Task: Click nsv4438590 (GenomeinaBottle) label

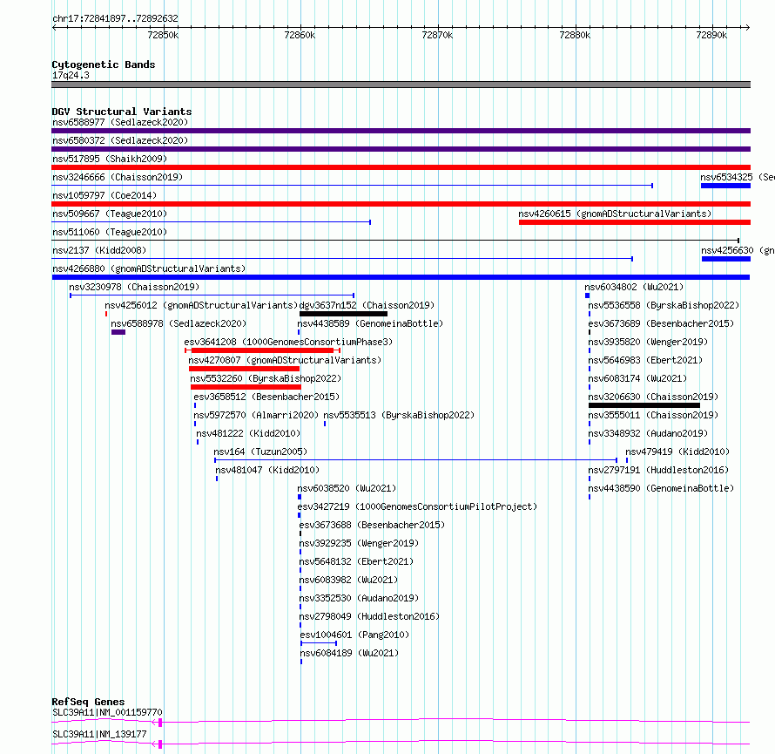Action: pyautogui.click(x=661, y=488)
